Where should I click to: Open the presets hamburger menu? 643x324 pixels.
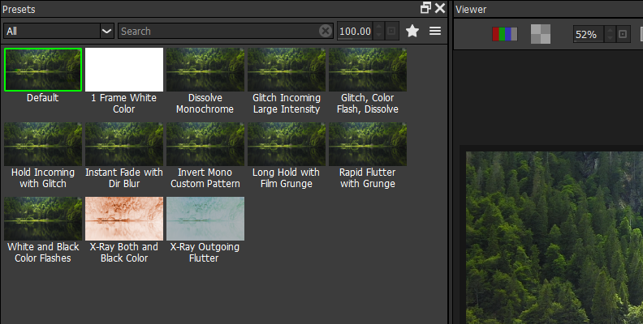click(x=435, y=31)
